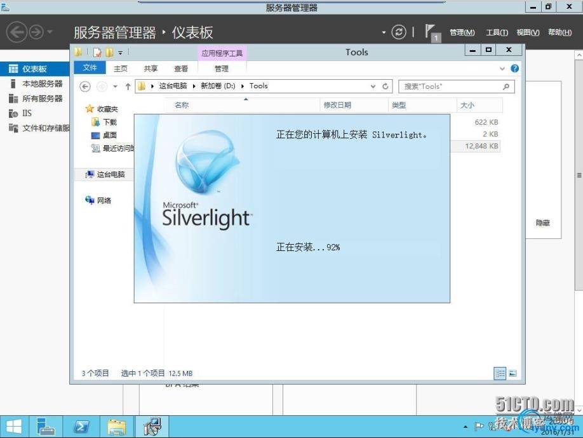
Task: Click Tools breadcrumb in the address bar
Action: click(258, 86)
